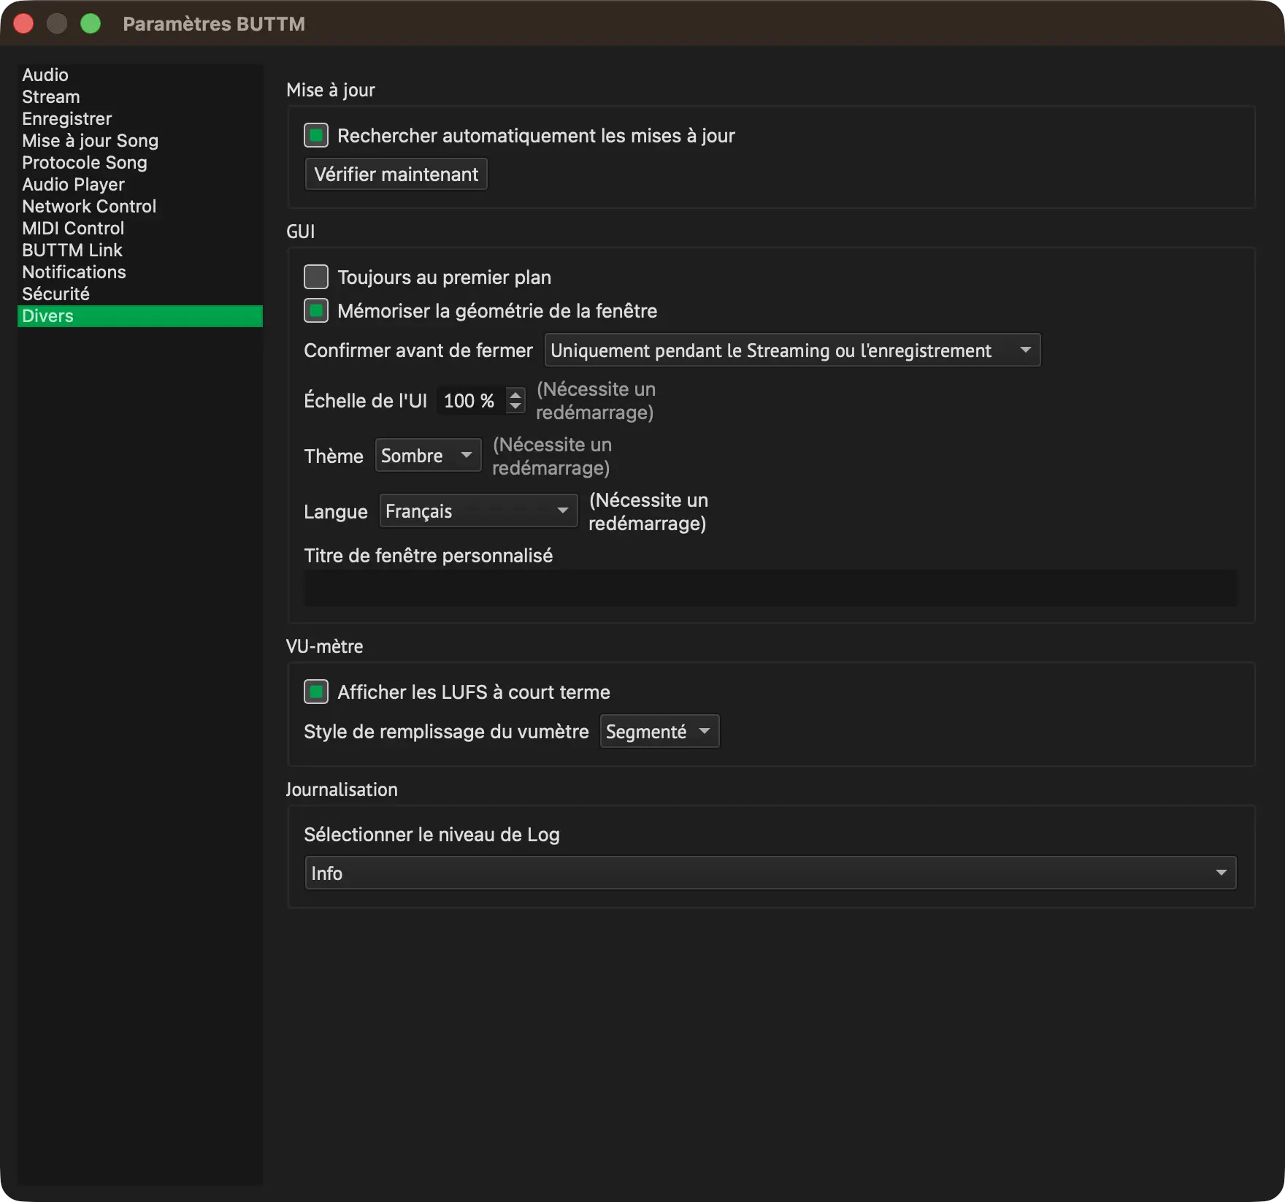1285x1202 pixels.
Task: Click the Vérifier maintenant button
Action: pyautogui.click(x=396, y=174)
